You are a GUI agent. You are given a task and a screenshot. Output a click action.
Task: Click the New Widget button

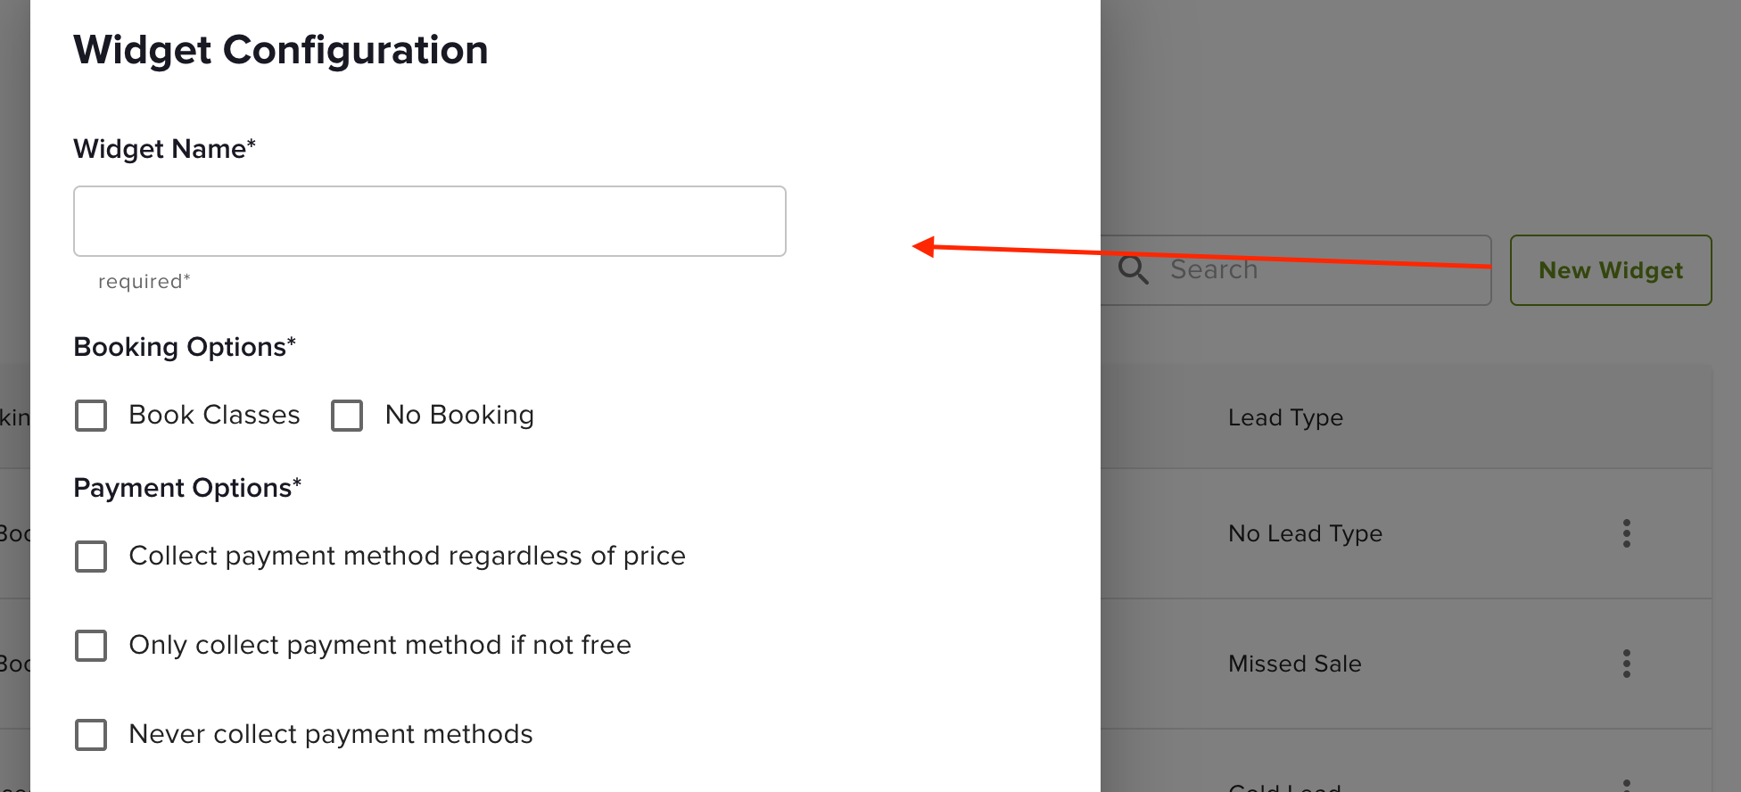(x=1611, y=270)
